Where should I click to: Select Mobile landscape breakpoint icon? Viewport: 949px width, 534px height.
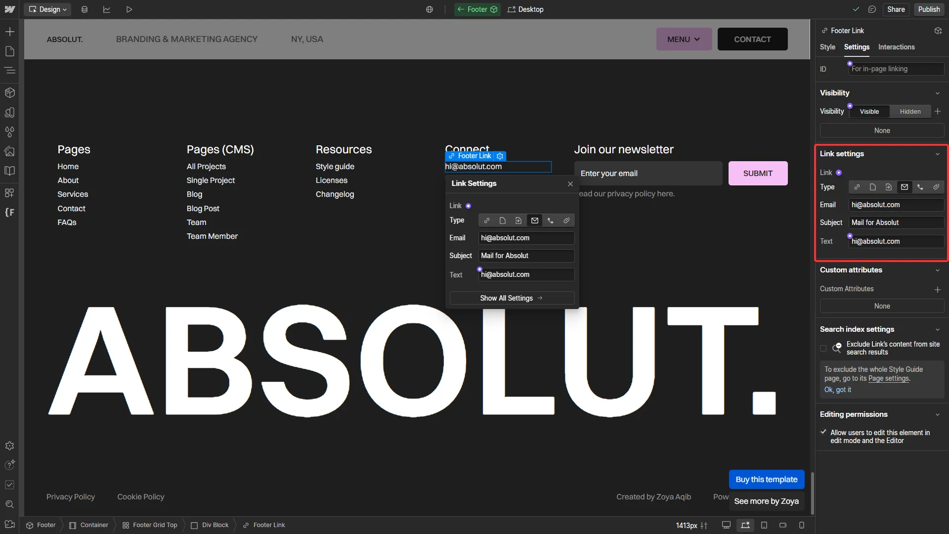(x=783, y=525)
